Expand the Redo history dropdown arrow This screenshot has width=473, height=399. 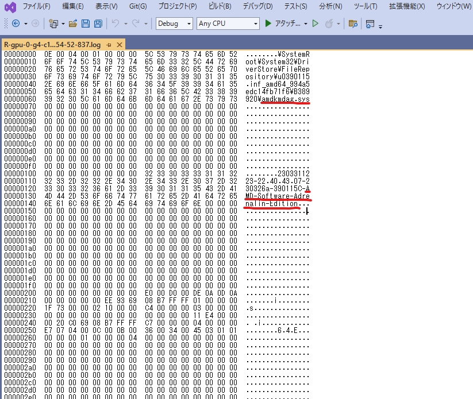pyautogui.click(x=146, y=24)
